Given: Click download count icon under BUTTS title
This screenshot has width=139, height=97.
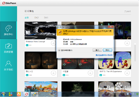Looking at the screenshot, I should pos(101,75).
